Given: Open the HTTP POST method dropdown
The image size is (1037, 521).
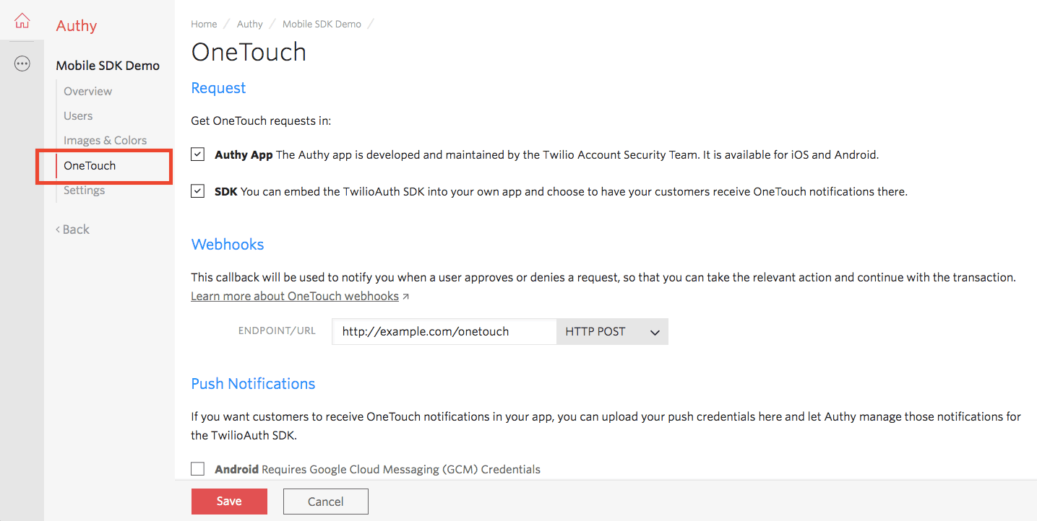Looking at the screenshot, I should coord(611,332).
